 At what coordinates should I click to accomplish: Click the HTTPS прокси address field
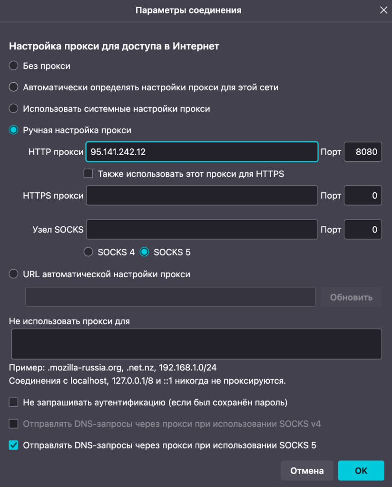coord(202,195)
